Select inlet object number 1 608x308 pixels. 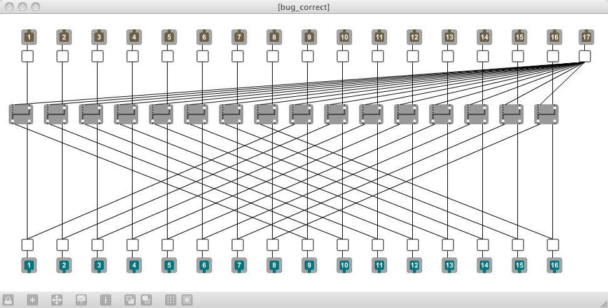point(29,37)
